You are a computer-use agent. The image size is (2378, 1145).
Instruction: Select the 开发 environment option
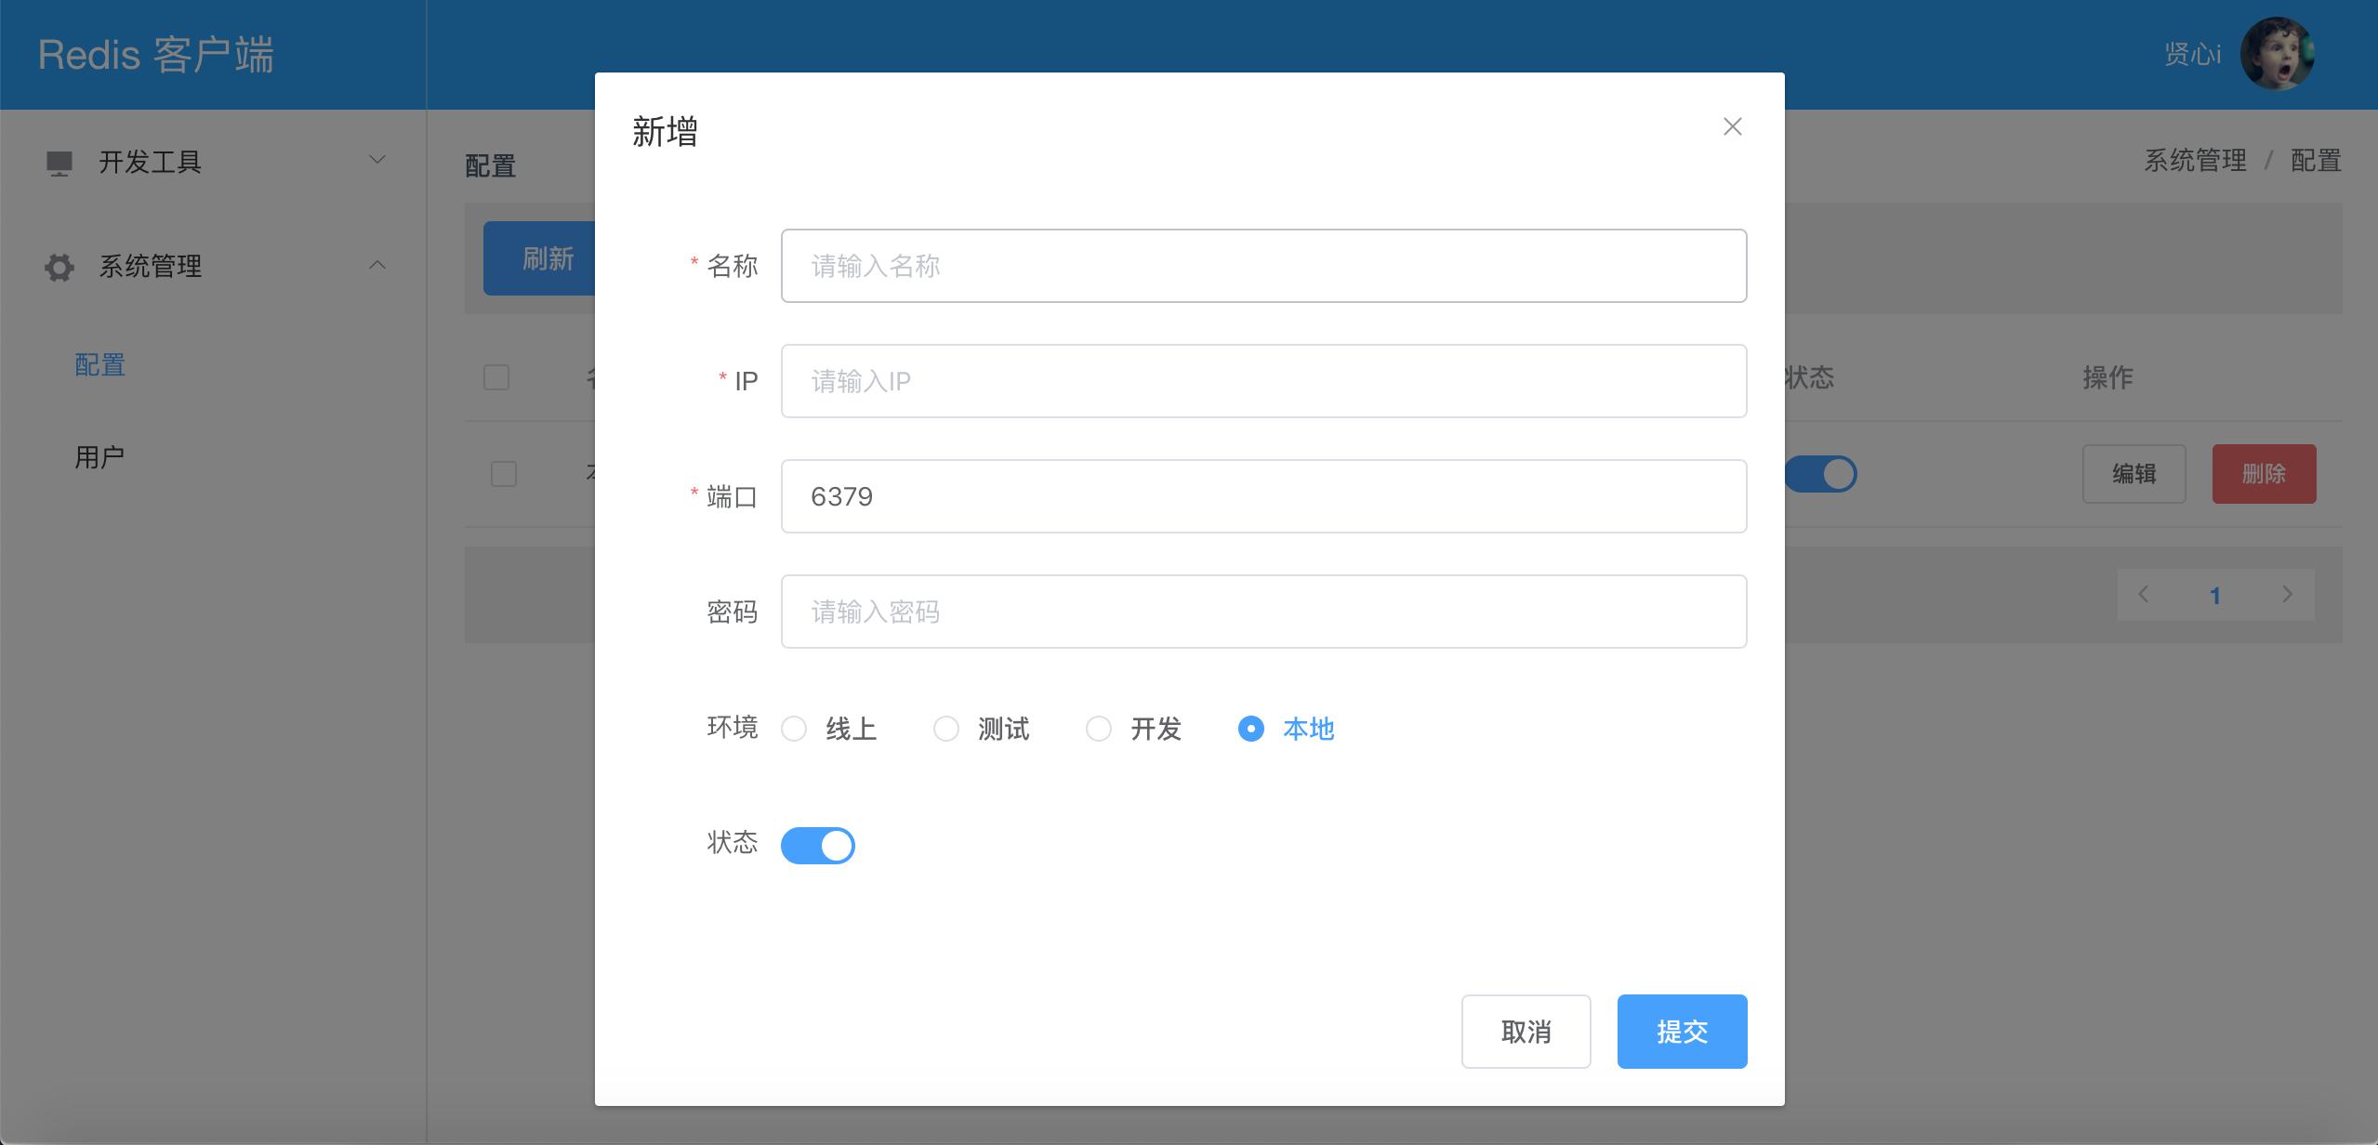click(1099, 729)
